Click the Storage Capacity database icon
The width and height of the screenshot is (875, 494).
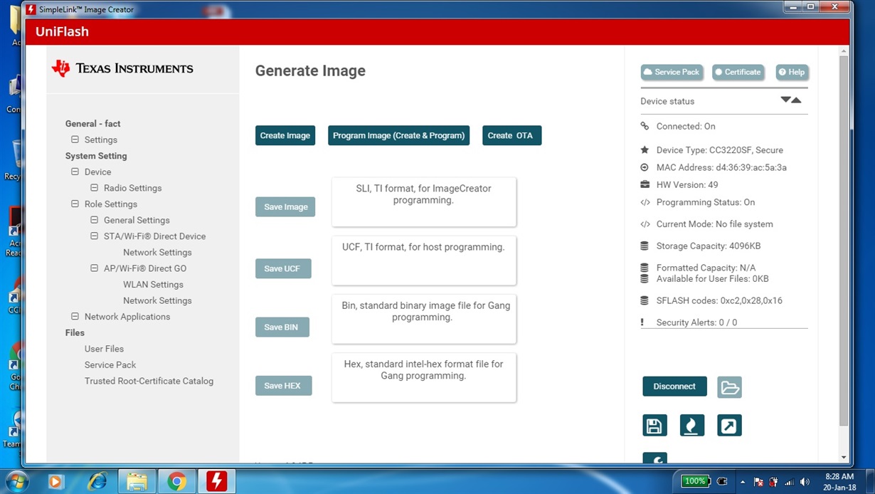pyautogui.click(x=645, y=246)
